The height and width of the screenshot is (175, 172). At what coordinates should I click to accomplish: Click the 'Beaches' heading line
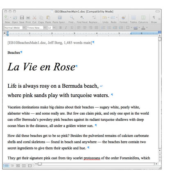point(14,52)
